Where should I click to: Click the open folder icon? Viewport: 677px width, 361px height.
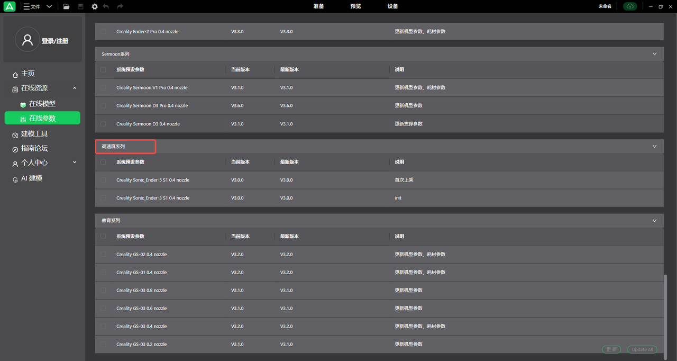[66, 6]
